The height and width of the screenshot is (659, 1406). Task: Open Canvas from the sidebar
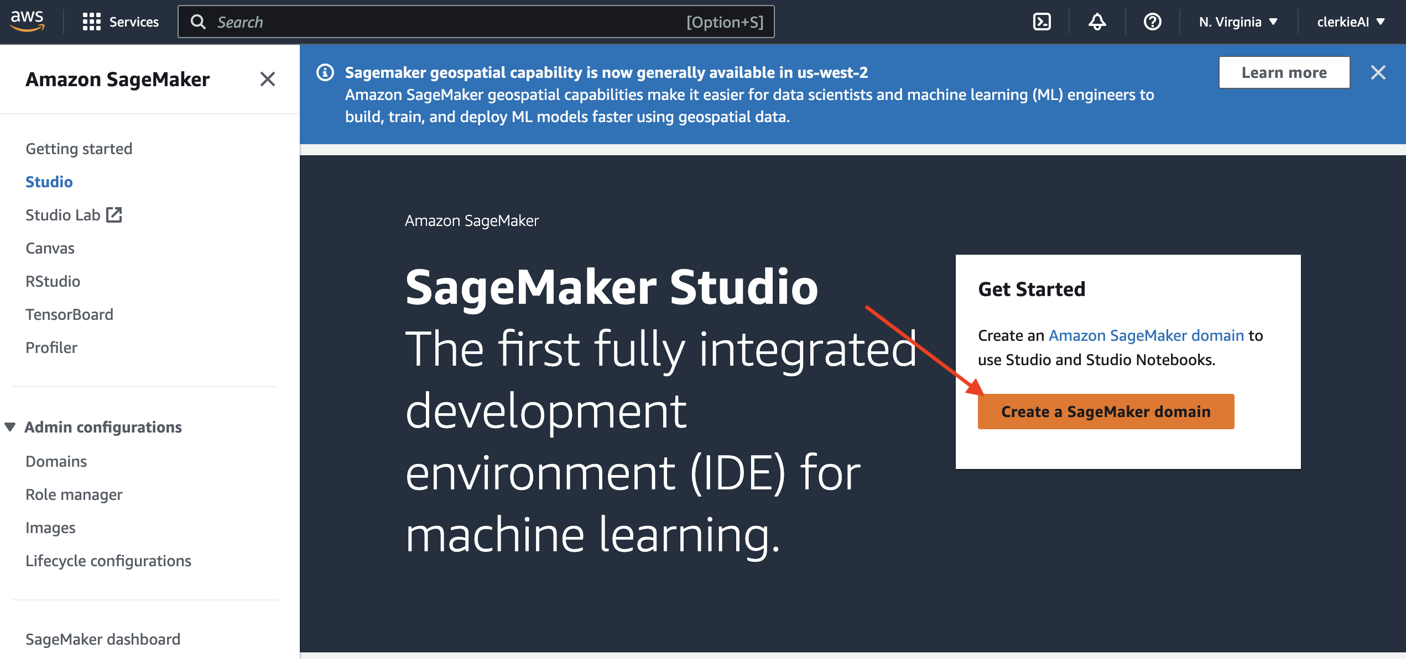(50, 248)
